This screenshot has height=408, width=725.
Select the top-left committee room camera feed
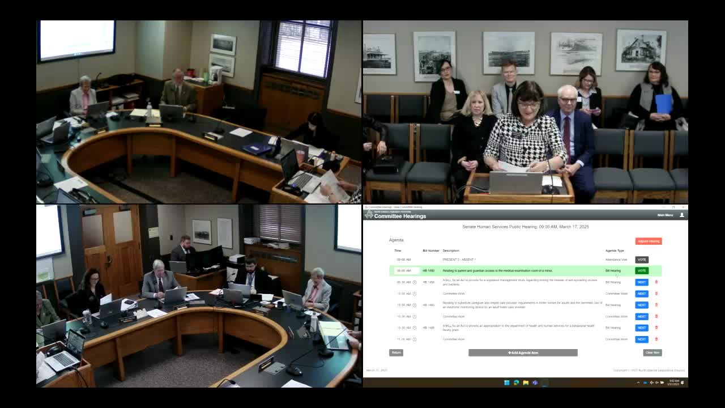[199, 112]
